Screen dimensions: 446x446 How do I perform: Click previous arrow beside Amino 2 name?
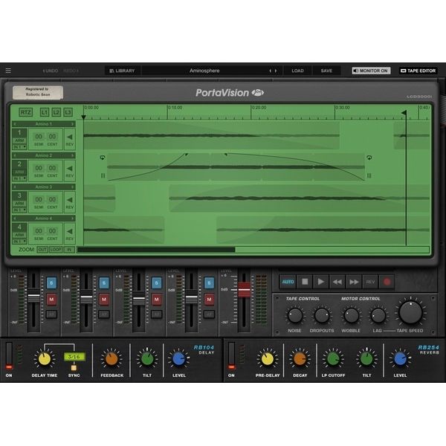point(15,155)
